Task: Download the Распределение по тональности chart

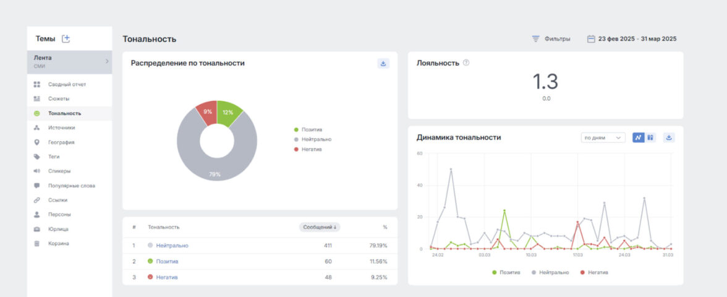Action: [383, 63]
